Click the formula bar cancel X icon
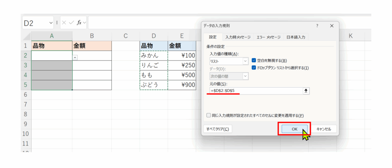The width and height of the screenshot is (392, 168). 64,23
